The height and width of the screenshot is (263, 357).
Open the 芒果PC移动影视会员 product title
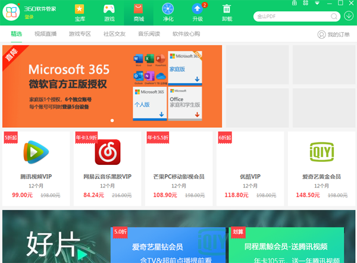coord(178,177)
